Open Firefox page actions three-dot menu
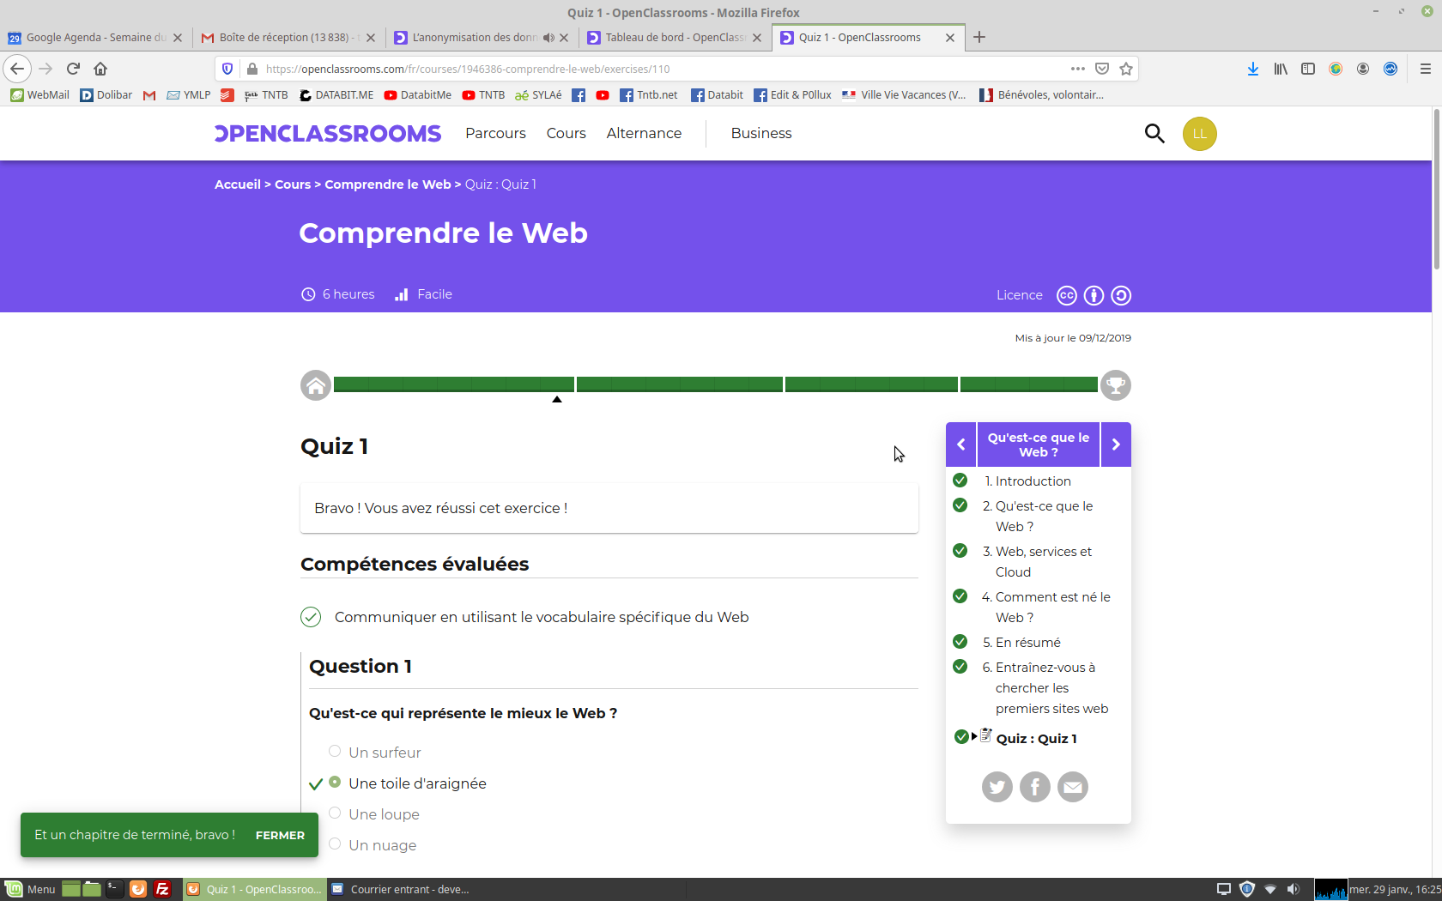Image resolution: width=1442 pixels, height=901 pixels. (x=1077, y=69)
